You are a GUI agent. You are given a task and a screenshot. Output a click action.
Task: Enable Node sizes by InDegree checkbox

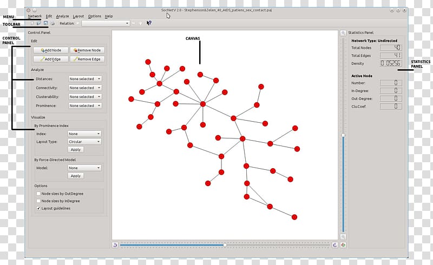pyautogui.click(x=38, y=201)
